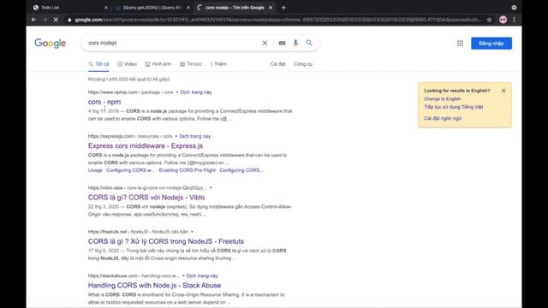Close the Todo List tab

click(106, 8)
